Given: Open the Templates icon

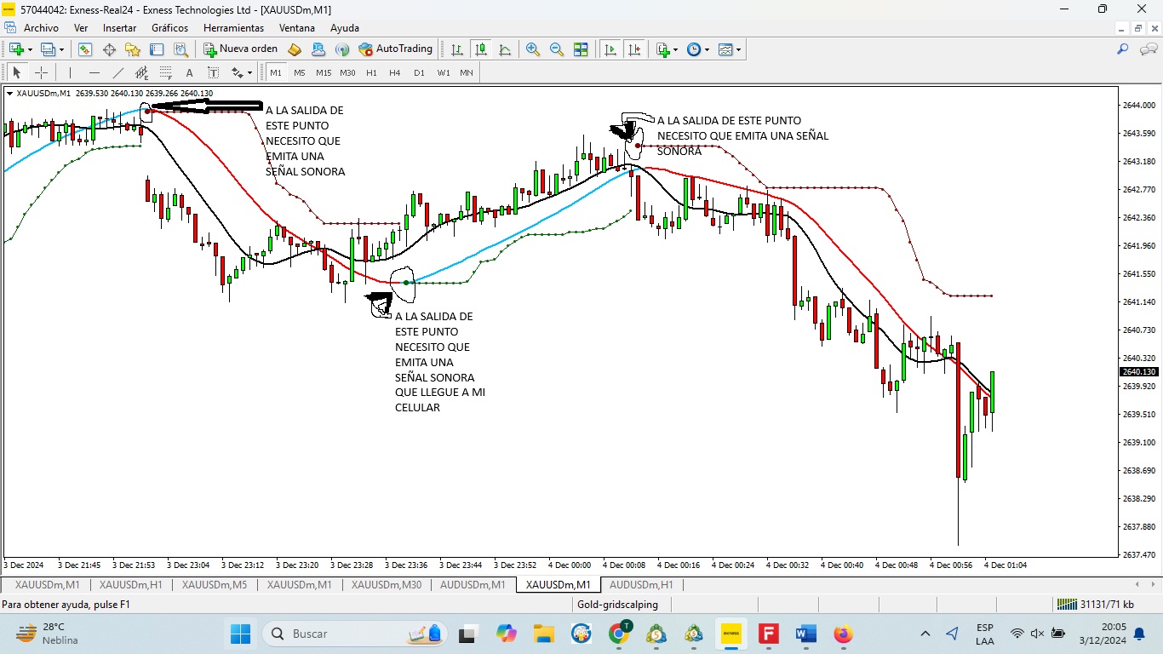Looking at the screenshot, I should tap(725, 49).
